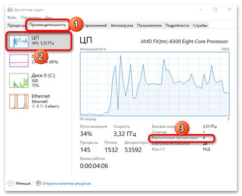Click the Кэш L1 label
Viewport: 242px width, 196px height.
(x=158, y=149)
